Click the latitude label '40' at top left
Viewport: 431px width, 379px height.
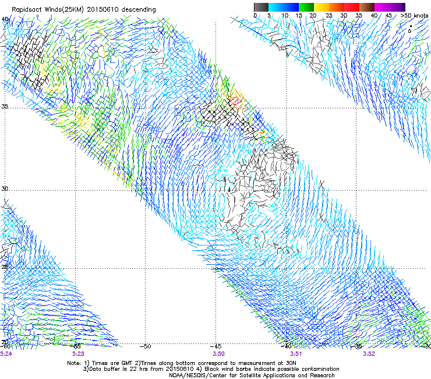click(5, 19)
